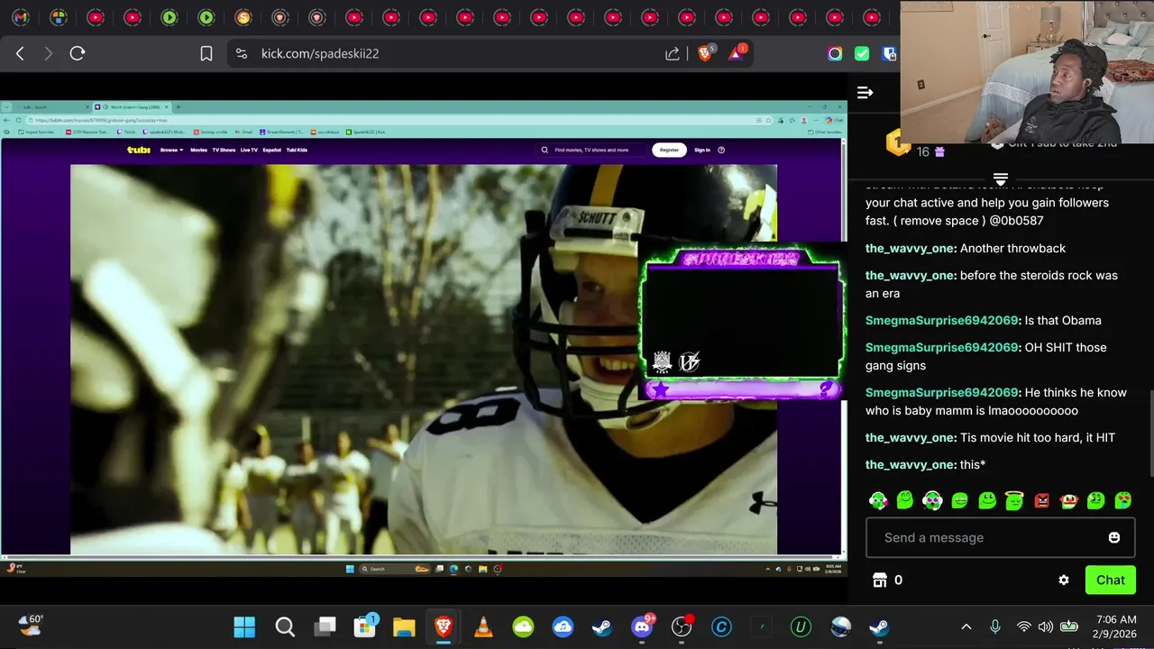Click the Brave browser taskbar icon
Screen dimensions: 1154x649
point(444,626)
